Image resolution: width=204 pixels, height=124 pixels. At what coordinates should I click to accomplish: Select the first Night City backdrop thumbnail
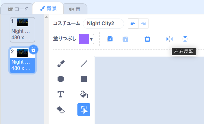pyautogui.click(x=22, y=30)
